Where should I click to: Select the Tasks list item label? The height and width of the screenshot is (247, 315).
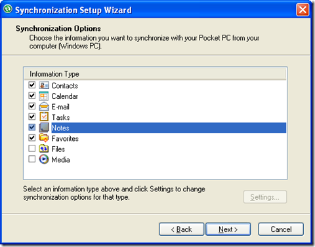pos(60,117)
